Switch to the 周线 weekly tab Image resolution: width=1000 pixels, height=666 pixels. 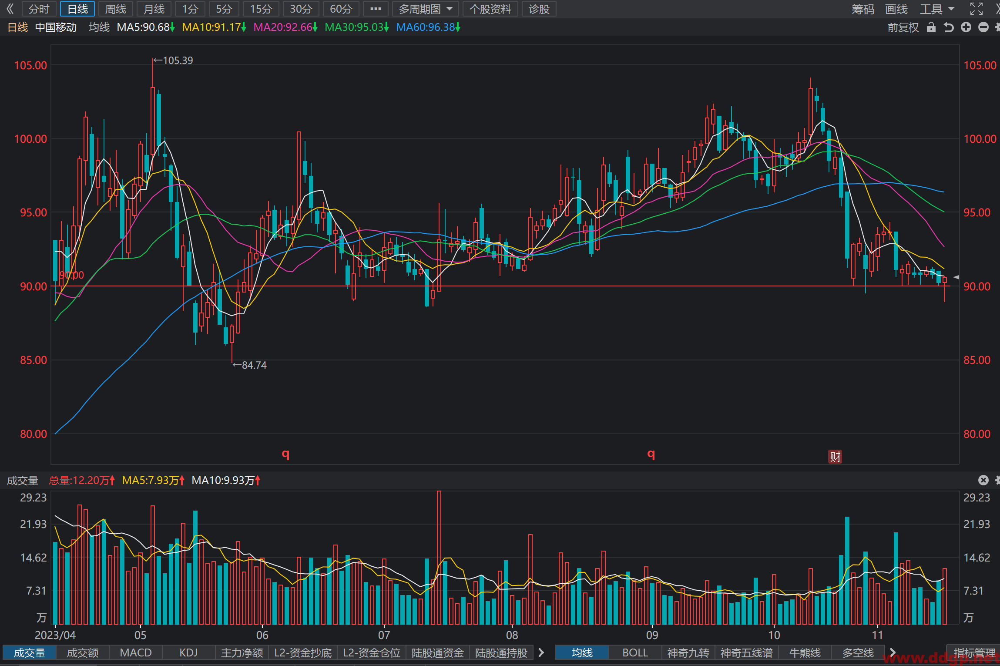[116, 9]
